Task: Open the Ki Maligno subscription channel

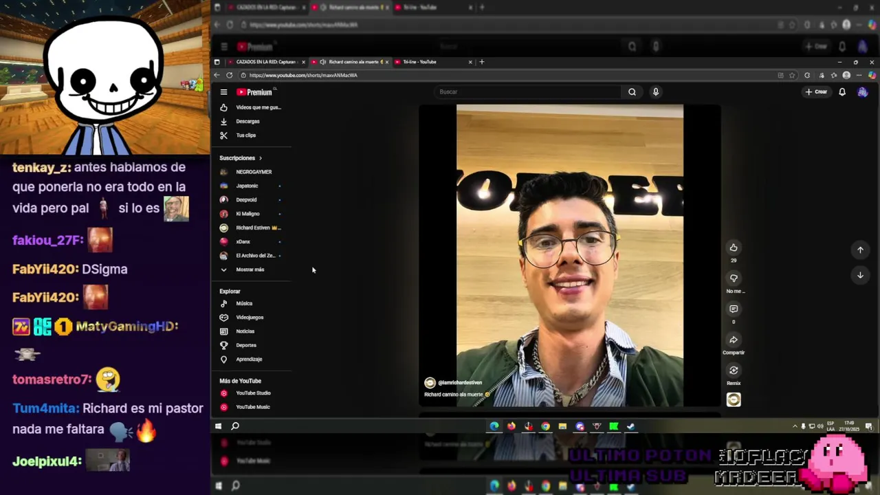Action: pyautogui.click(x=251, y=214)
